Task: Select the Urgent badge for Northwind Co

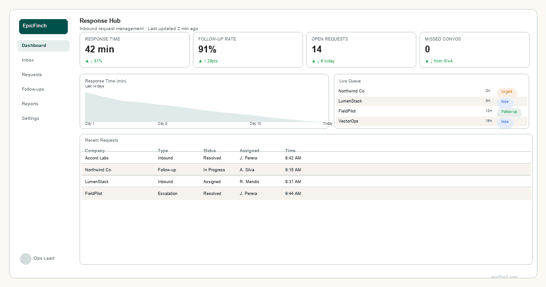Action: click(x=506, y=91)
